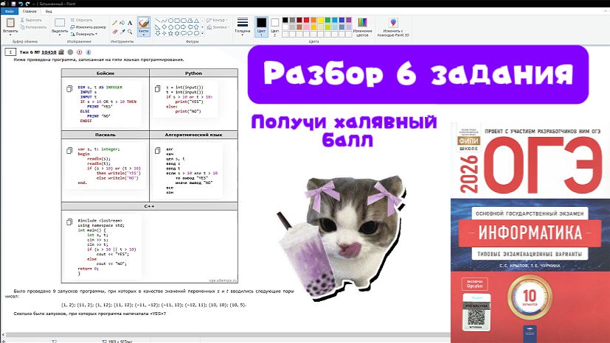Switch to the Home (Главная) tab
Viewport: 610px width, 343px height.
[30, 11]
